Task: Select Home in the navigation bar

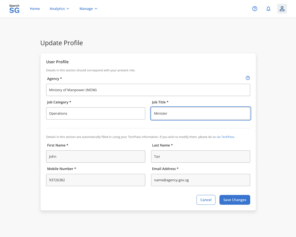Action: point(35,9)
